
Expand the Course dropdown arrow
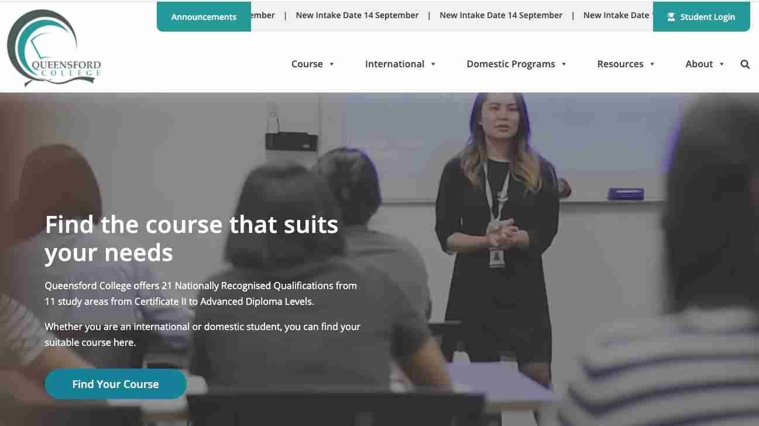click(x=331, y=64)
